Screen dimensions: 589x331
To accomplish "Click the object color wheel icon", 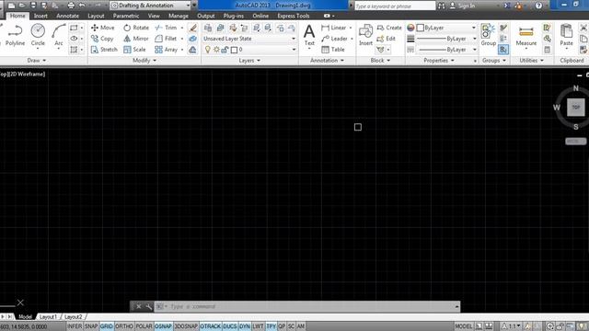I will [x=410, y=28].
